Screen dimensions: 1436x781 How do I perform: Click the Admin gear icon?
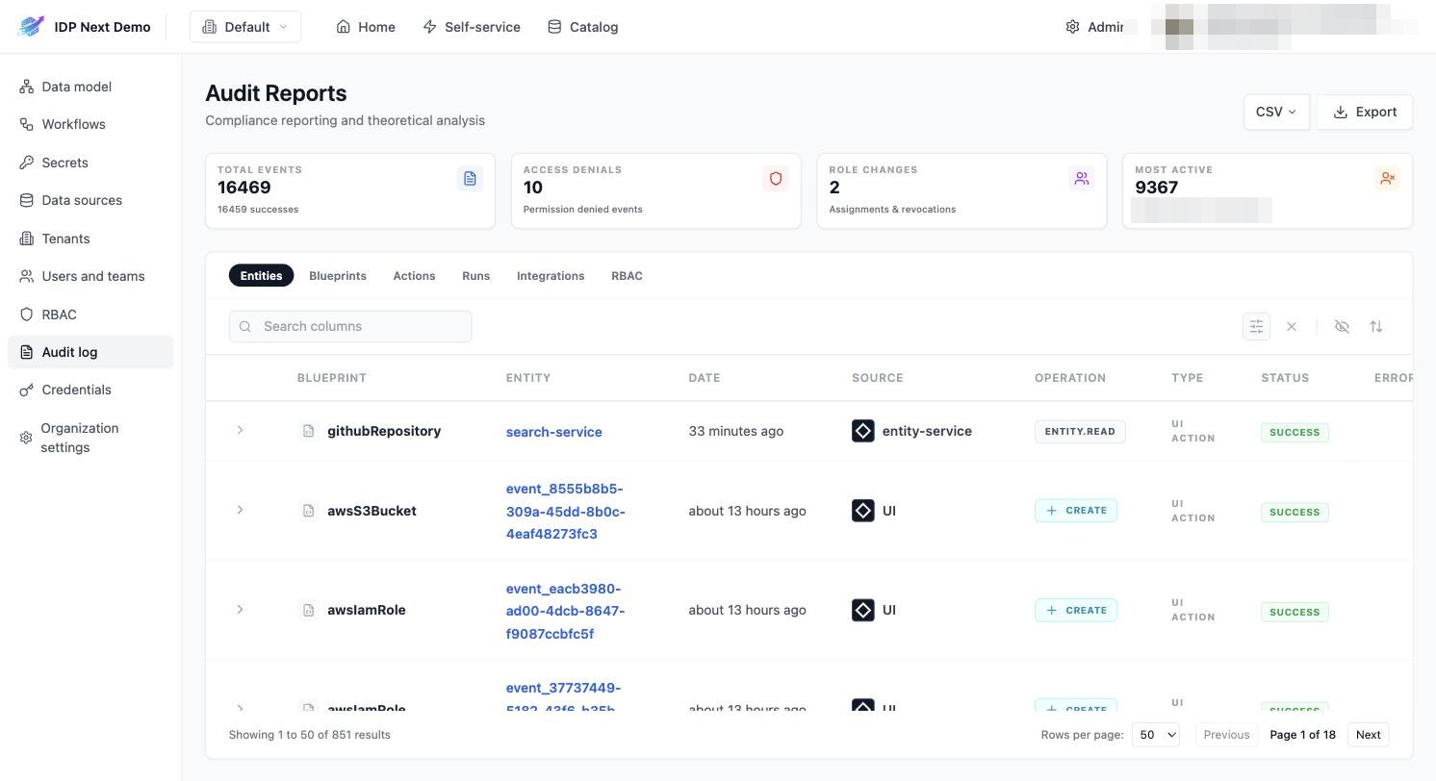(1072, 27)
